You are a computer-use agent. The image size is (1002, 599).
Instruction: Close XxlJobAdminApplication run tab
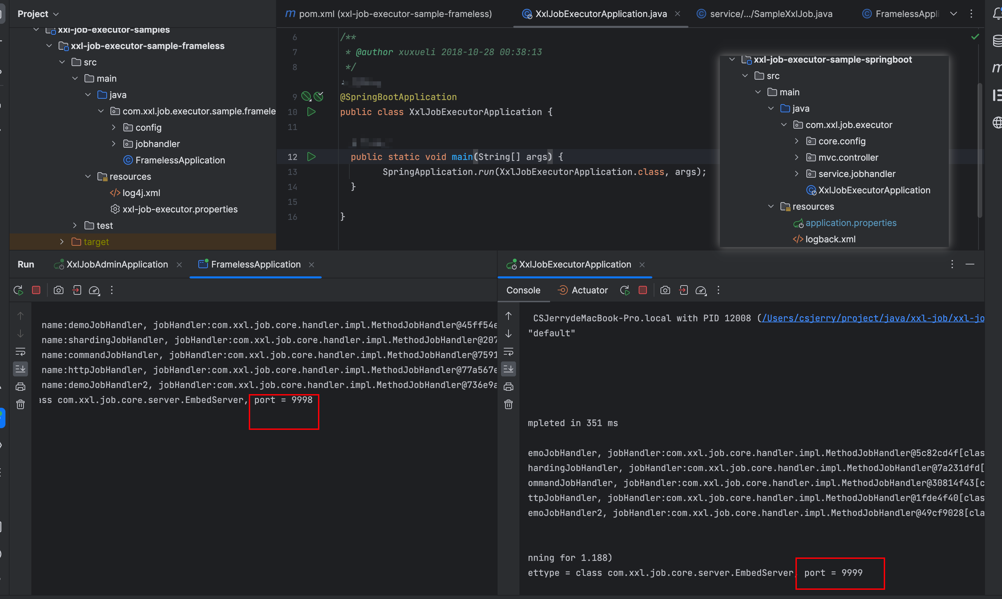click(x=180, y=265)
